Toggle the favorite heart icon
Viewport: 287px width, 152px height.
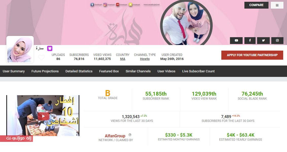point(41,58)
